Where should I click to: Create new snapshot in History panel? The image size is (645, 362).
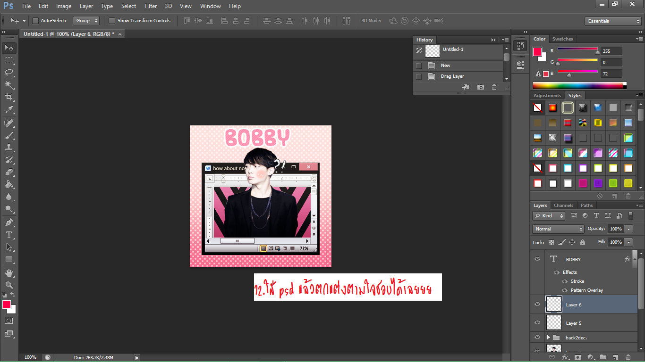pos(480,87)
